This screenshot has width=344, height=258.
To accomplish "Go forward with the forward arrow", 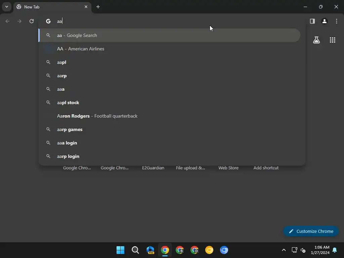I will pyautogui.click(x=19, y=21).
